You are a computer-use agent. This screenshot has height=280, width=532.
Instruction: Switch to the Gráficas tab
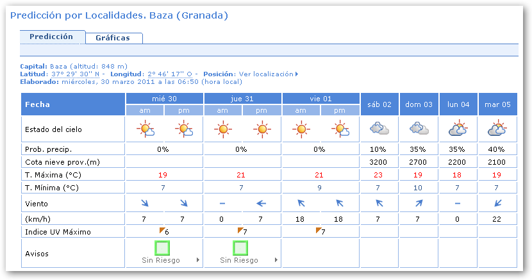(113, 38)
